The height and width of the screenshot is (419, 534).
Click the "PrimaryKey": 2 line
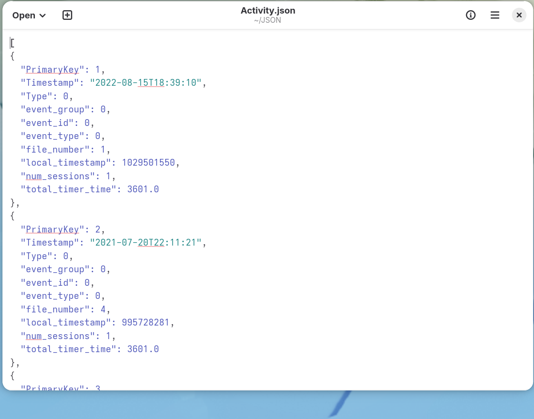(x=63, y=230)
